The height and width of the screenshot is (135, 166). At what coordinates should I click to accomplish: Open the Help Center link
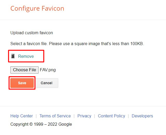[x=21, y=116]
